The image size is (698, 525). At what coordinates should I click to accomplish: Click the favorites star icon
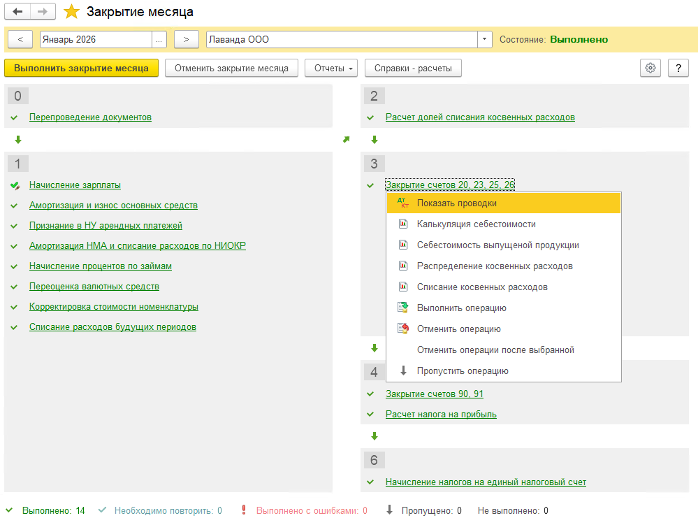pyautogui.click(x=71, y=12)
